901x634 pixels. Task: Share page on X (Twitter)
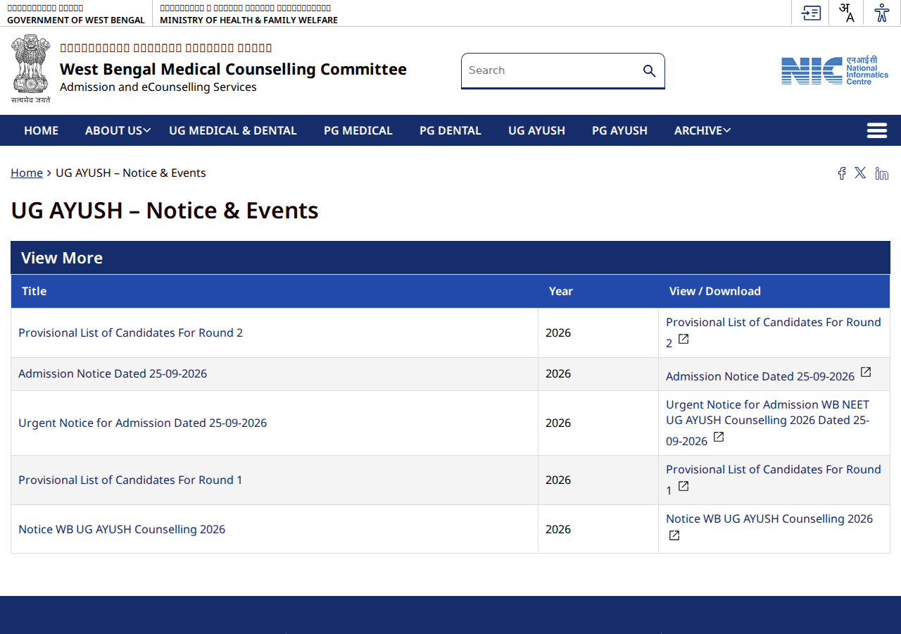click(860, 173)
